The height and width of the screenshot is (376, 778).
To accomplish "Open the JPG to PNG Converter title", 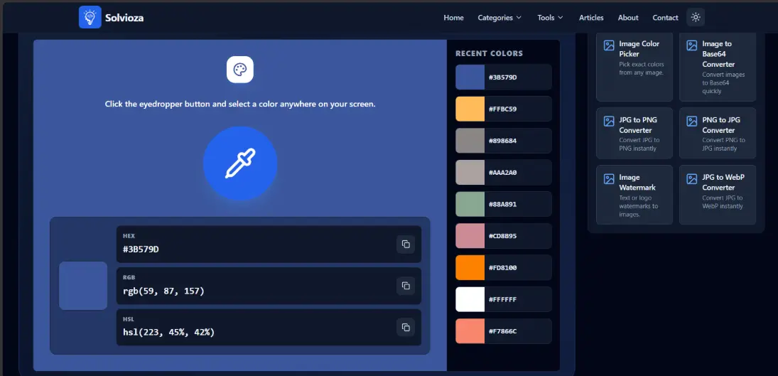I will (639, 125).
